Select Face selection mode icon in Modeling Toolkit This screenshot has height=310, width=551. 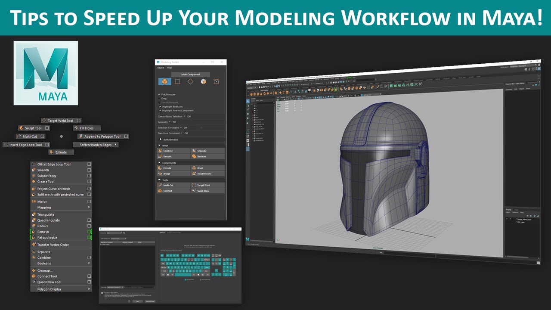pyautogui.click(x=203, y=81)
